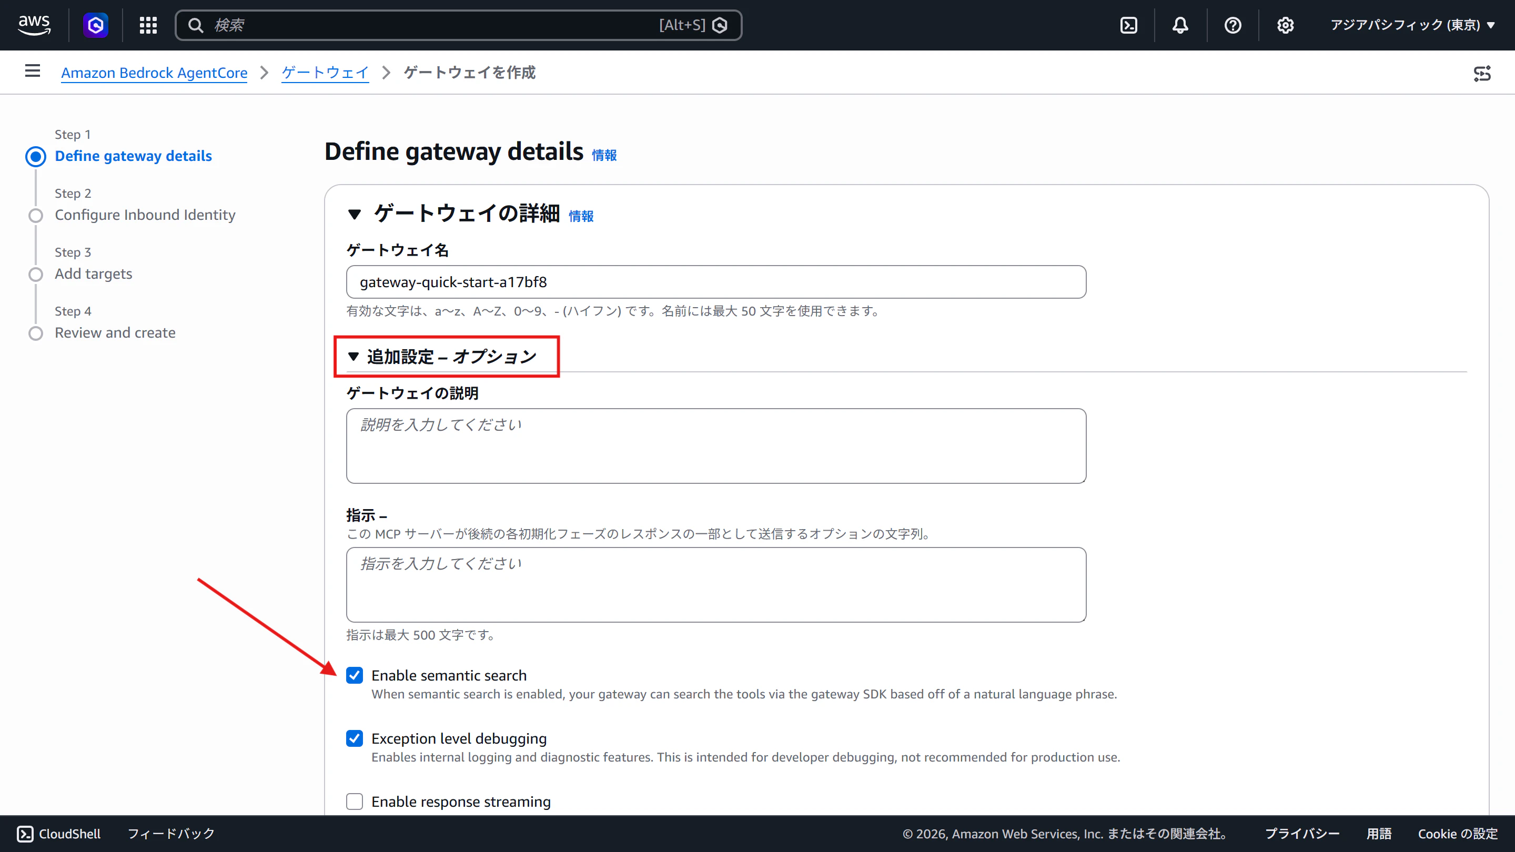The height and width of the screenshot is (852, 1515).
Task: Select the Step 1 Define gateway details indicator
Action: [x=36, y=156]
